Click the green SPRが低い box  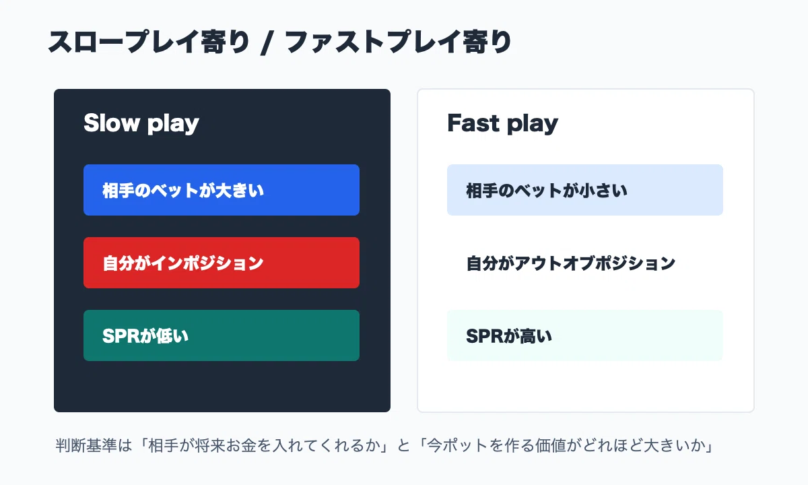[222, 335]
